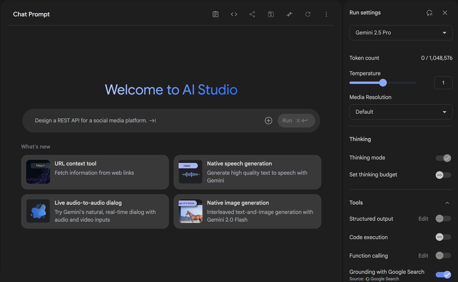Share the prompt using the share icon

pos(252,14)
